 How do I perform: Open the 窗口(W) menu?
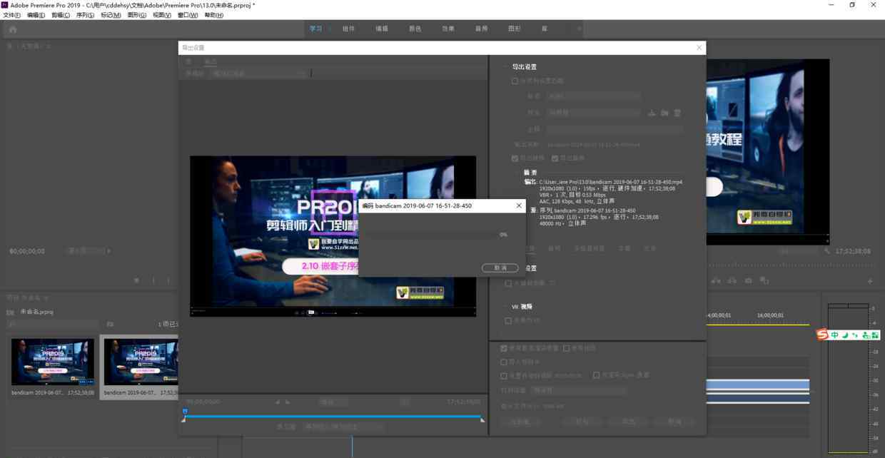click(x=188, y=15)
